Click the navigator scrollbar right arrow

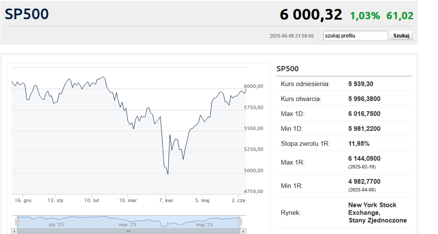pos(243,231)
